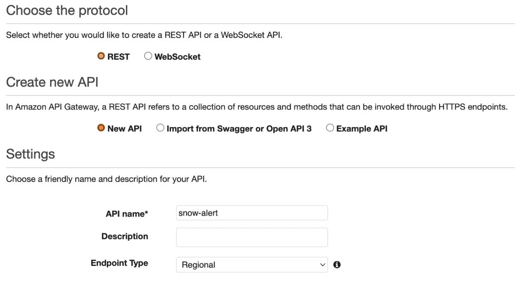Click the 'Choose the protocol' heading
The width and height of the screenshot is (515, 288).
point(67,10)
